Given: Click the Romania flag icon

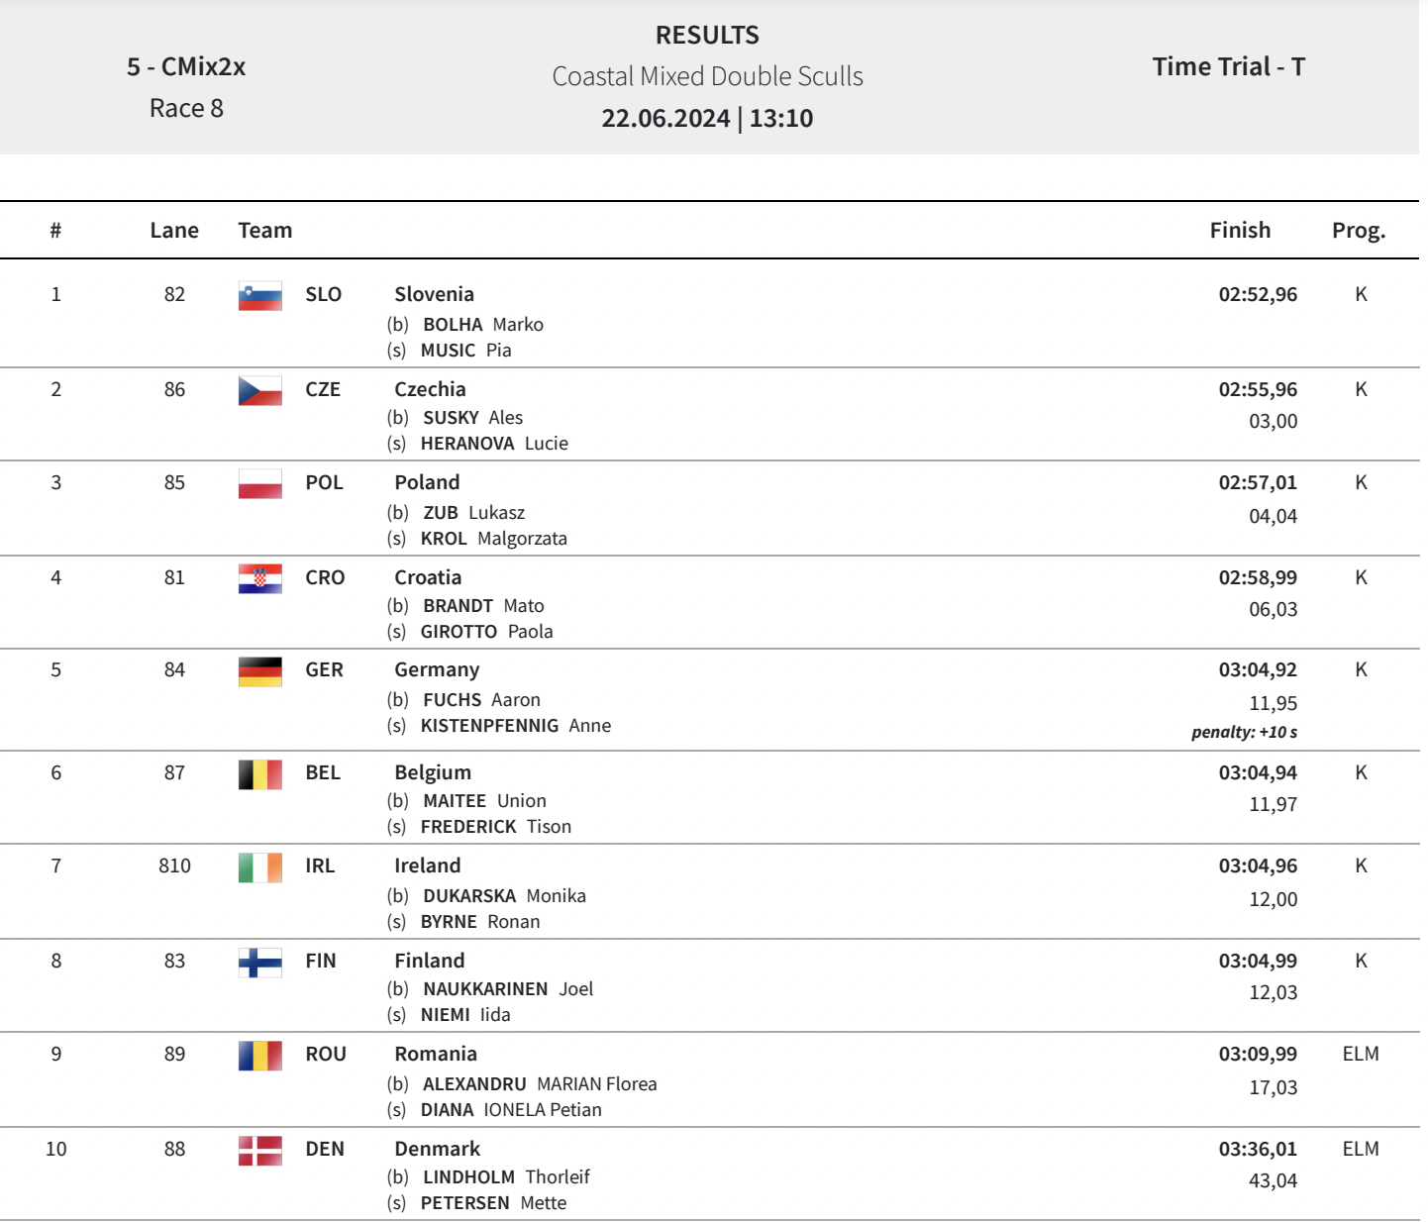Looking at the screenshot, I should (259, 1055).
